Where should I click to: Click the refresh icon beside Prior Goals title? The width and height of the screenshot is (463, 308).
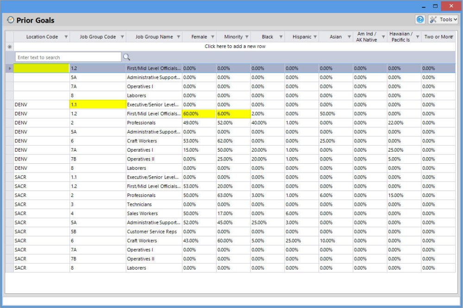click(x=10, y=20)
